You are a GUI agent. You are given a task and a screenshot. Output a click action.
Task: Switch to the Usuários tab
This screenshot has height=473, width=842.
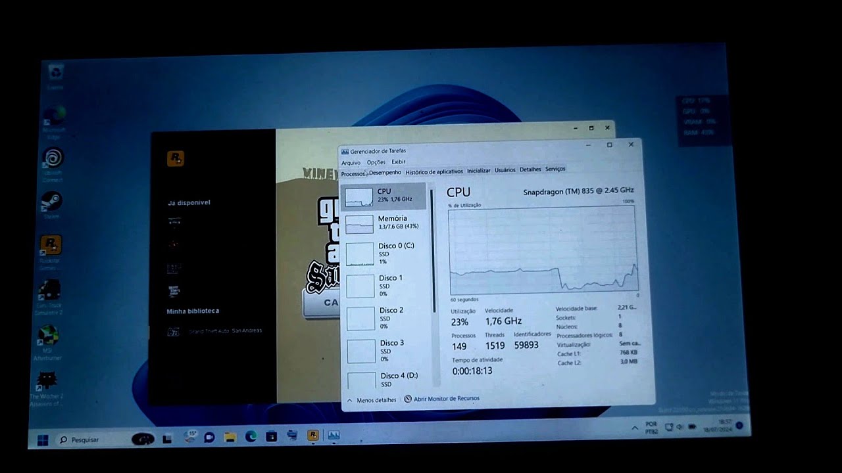(x=505, y=169)
